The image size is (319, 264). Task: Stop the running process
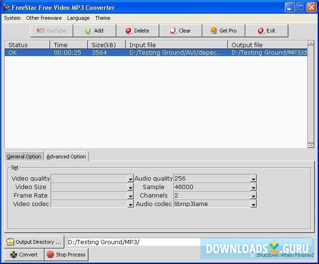click(x=66, y=255)
